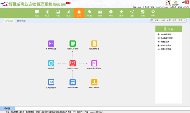The height and width of the screenshot is (113, 190).
Task: Click the 报表 panel header
Action: point(169,29)
